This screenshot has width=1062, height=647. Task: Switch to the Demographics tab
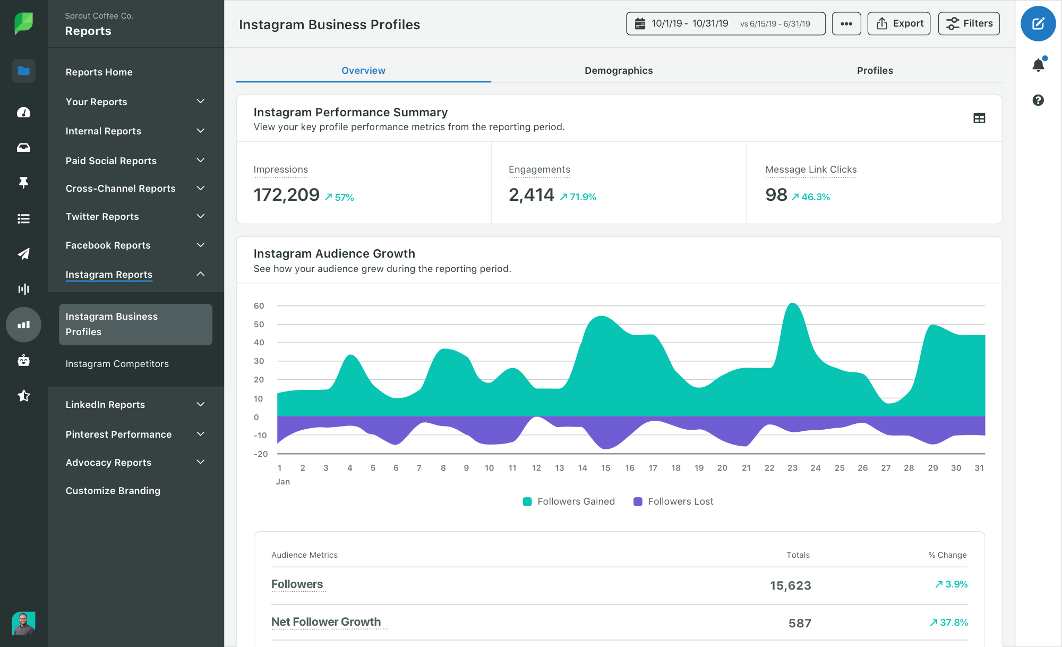click(619, 70)
